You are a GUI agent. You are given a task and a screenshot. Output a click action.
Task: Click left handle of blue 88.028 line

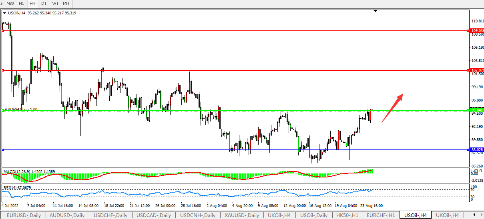pyautogui.click(x=3, y=150)
